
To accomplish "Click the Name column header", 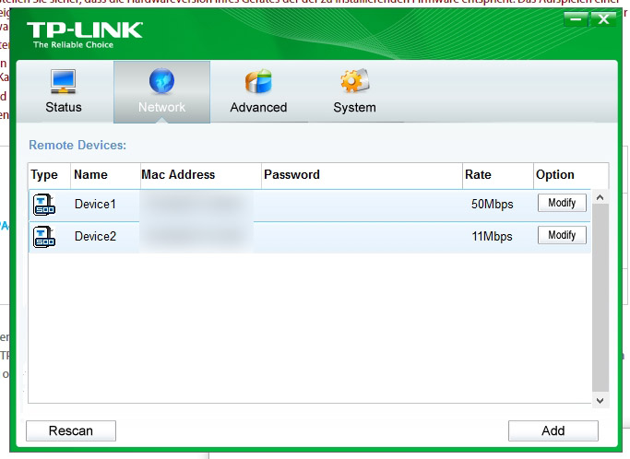I will [x=90, y=174].
